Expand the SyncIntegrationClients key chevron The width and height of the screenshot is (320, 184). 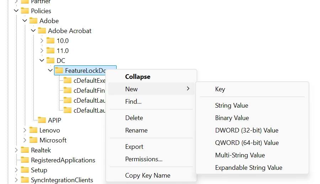tap(16, 180)
